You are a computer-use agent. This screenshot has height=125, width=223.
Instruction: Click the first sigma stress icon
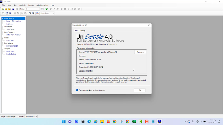coord(51,9)
